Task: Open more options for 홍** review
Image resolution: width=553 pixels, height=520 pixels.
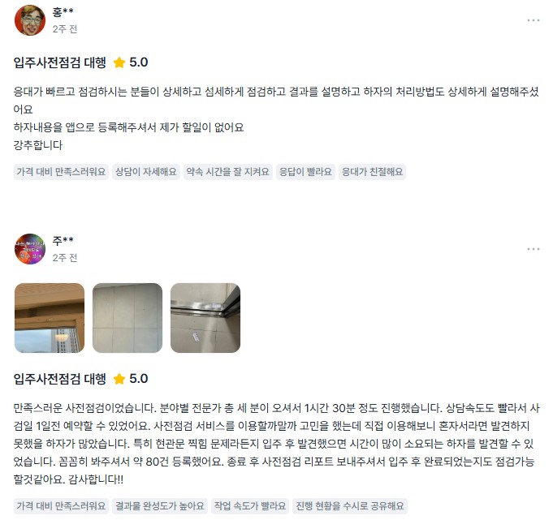Action: pos(534,20)
